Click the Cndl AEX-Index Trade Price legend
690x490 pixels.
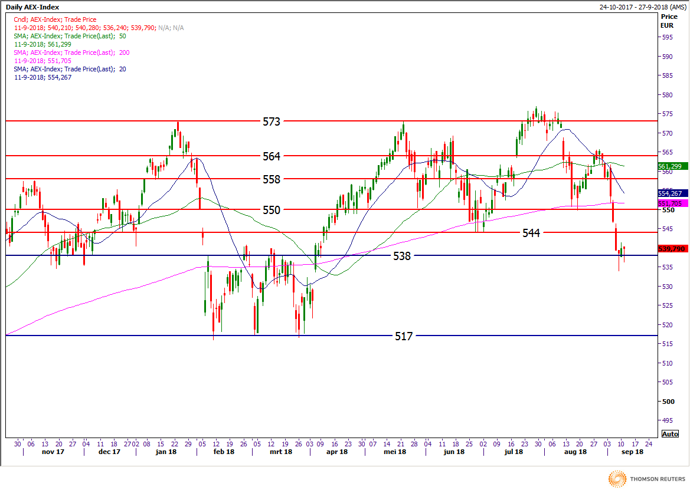[54, 19]
